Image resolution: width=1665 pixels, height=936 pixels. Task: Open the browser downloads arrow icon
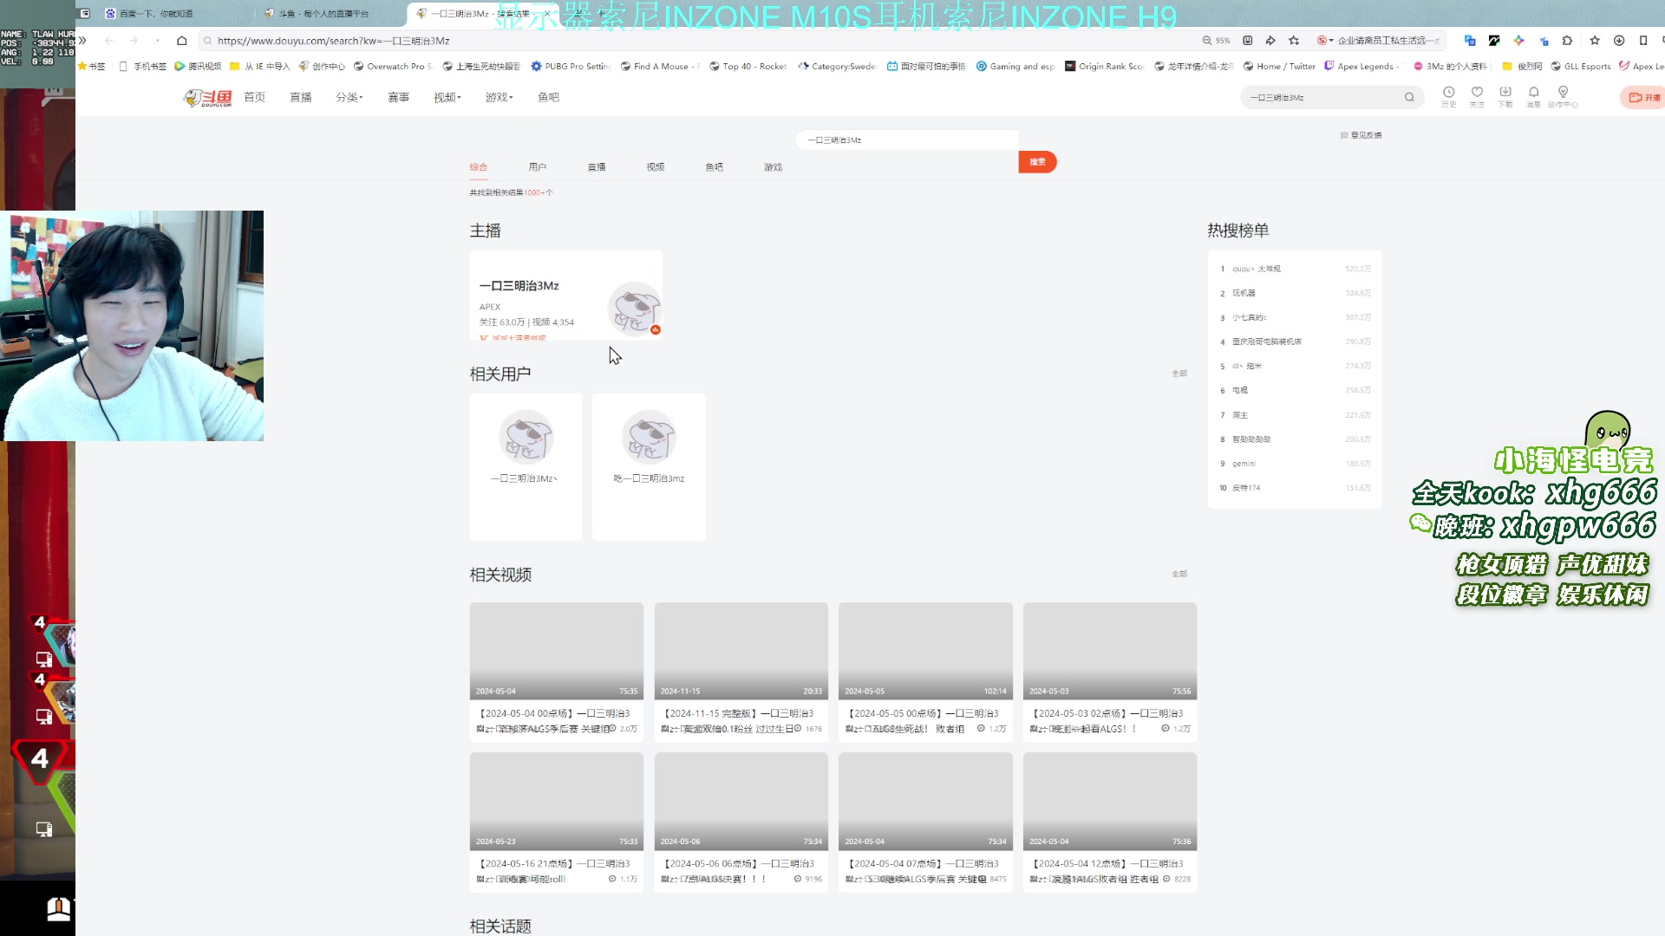[1619, 41]
